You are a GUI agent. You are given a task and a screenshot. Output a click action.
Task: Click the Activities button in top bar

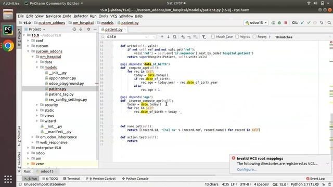pyautogui.click(x=11, y=3)
